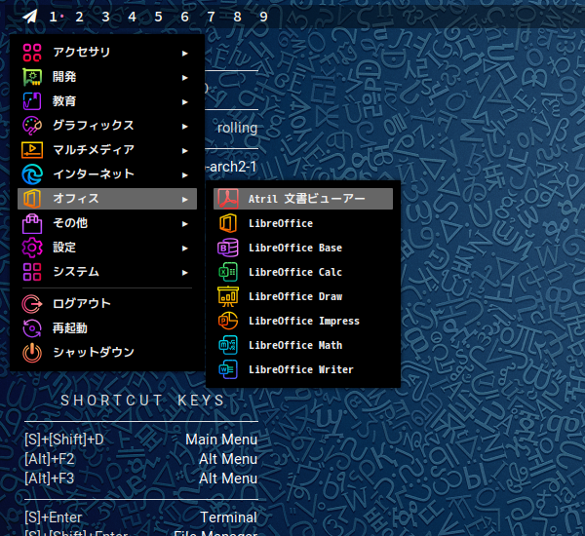
Task: Switch to workspace 4
Action: click(x=132, y=17)
